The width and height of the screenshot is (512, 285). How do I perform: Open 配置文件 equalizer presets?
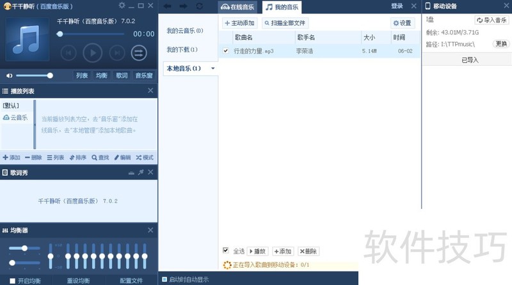click(131, 281)
